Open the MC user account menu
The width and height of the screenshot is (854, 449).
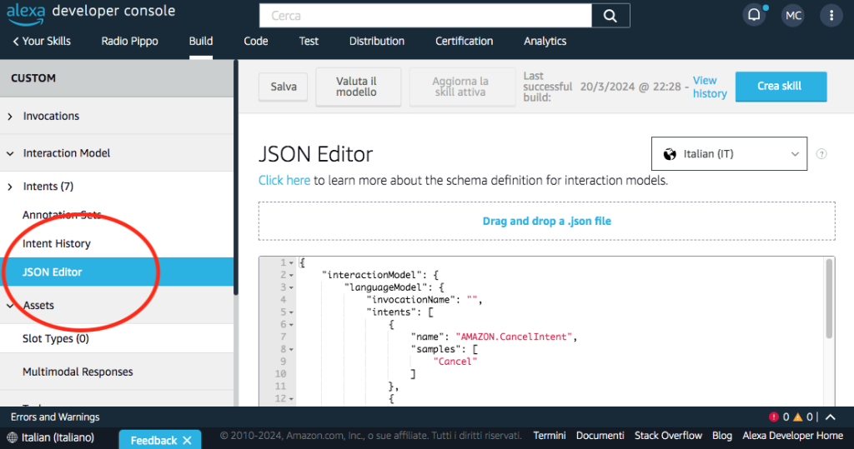point(793,15)
